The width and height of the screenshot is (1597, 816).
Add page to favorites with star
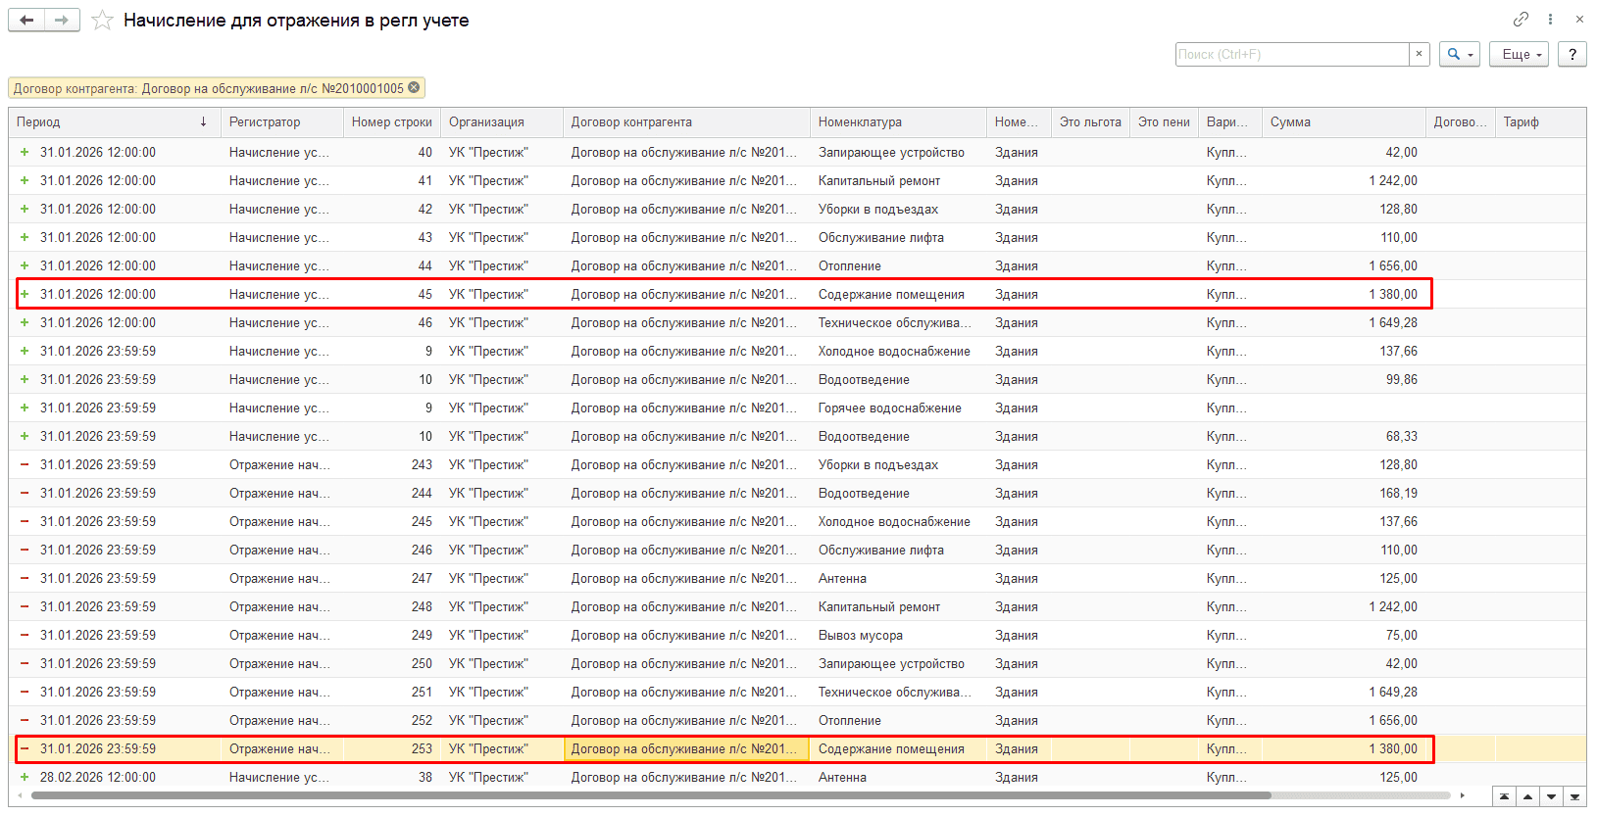[102, 21]
